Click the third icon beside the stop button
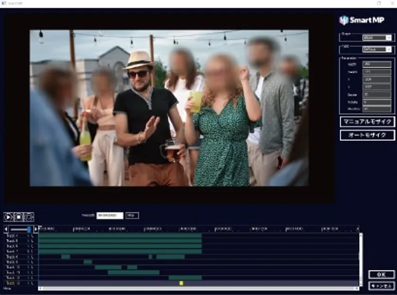 tap(29, 217)
